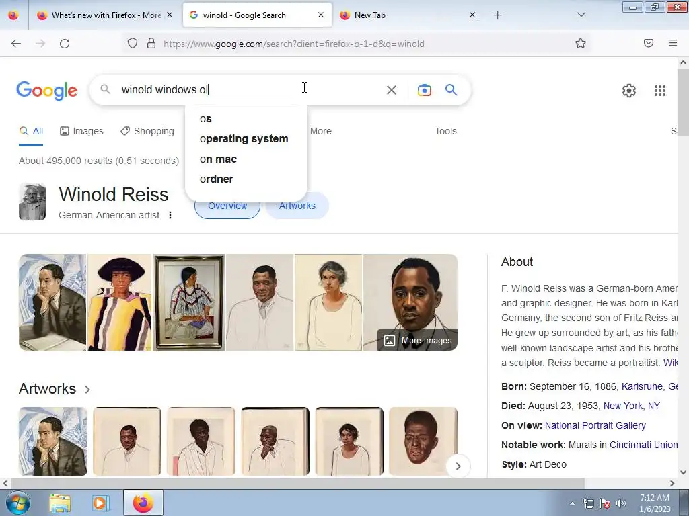The image size is (689, 516).
Task: Advance Artworks carousel with right arrow
Action: click(x=458, y=466)
